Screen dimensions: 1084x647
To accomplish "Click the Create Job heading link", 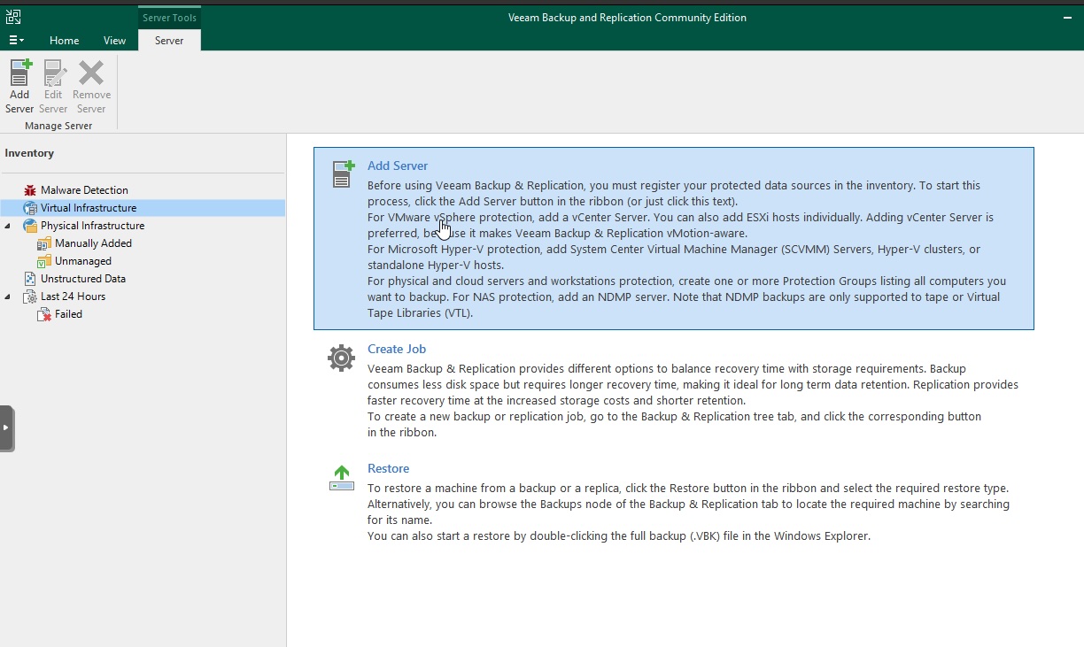I will point(396,349).
